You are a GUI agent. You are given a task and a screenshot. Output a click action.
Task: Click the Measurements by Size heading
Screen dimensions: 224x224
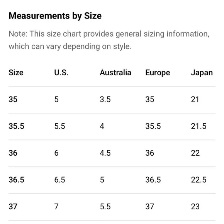click(55, 16)
